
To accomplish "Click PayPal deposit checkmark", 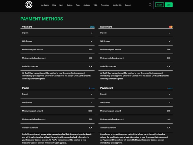I will tap(91, 94).
